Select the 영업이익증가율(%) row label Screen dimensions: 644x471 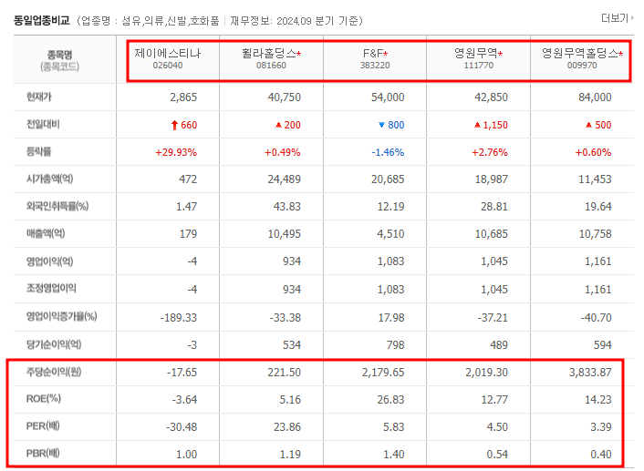click(62, 316)
